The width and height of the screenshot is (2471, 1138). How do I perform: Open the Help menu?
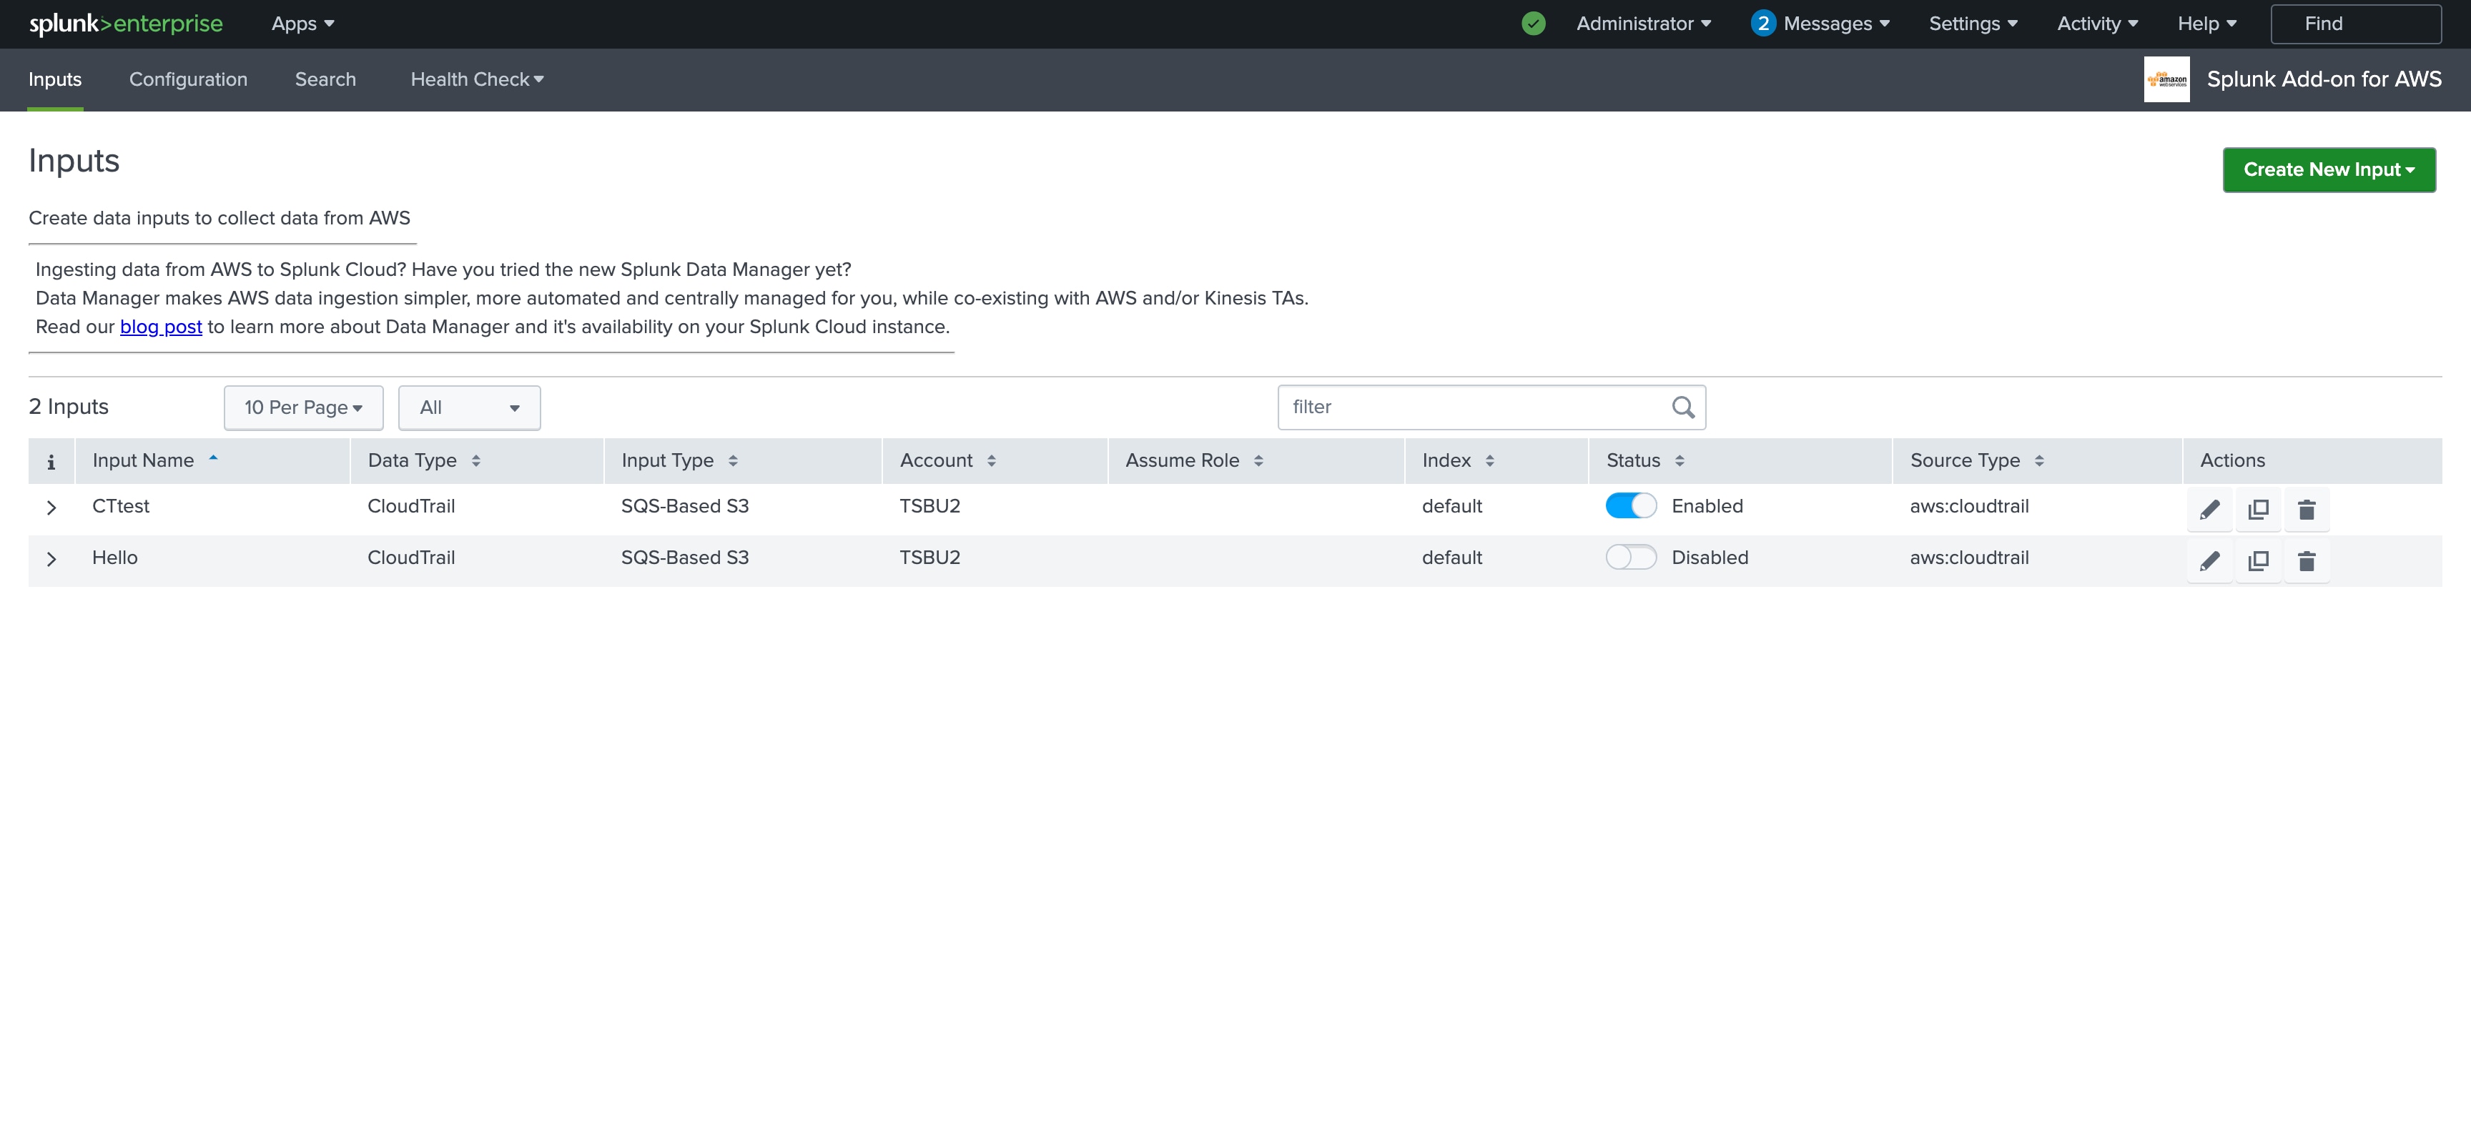2206,24
